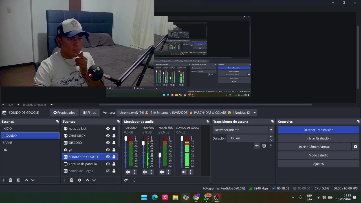Hide the SONIDO DE GOOGLE source
The width and height of the screenshot is (361, 203).
[108, 157]
